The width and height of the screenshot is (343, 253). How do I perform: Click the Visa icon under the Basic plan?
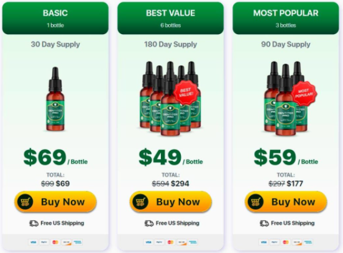pyautogui.click(x=33, y=242)
